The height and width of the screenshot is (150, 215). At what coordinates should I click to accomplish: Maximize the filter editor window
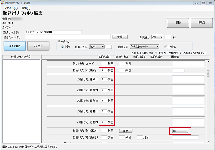pyautogui.click(x=203, y=2)
